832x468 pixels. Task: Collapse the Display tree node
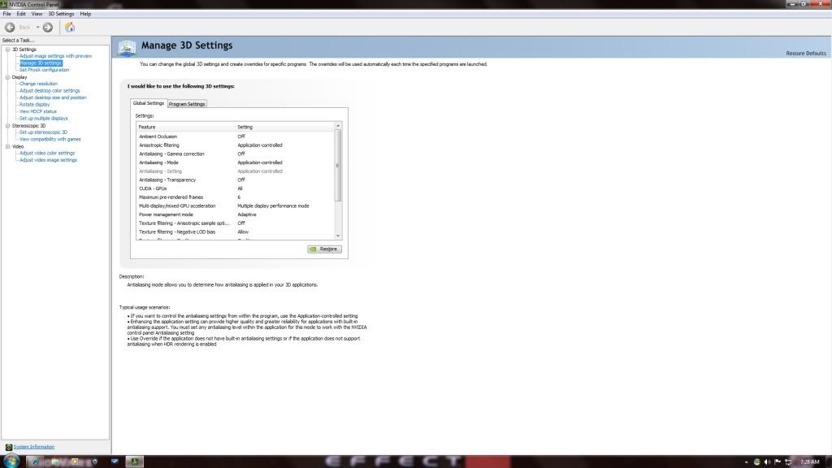(x=8, y=77)
